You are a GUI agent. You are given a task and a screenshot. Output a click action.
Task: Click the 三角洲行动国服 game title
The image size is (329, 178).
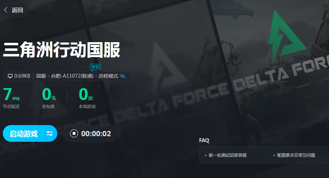(61, 50)
